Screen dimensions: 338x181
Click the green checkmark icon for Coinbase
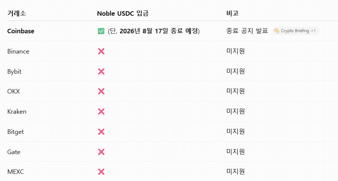click(101, 31)
